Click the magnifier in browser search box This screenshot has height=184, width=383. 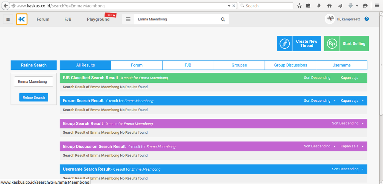click(242, 6)
